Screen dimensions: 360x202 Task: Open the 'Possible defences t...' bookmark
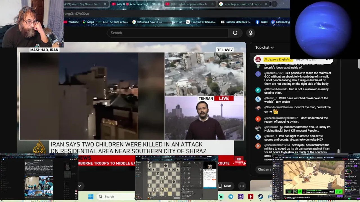[x=236, y=22]
